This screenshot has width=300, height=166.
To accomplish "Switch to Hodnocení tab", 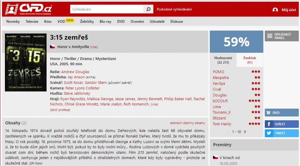I will 223,60.
